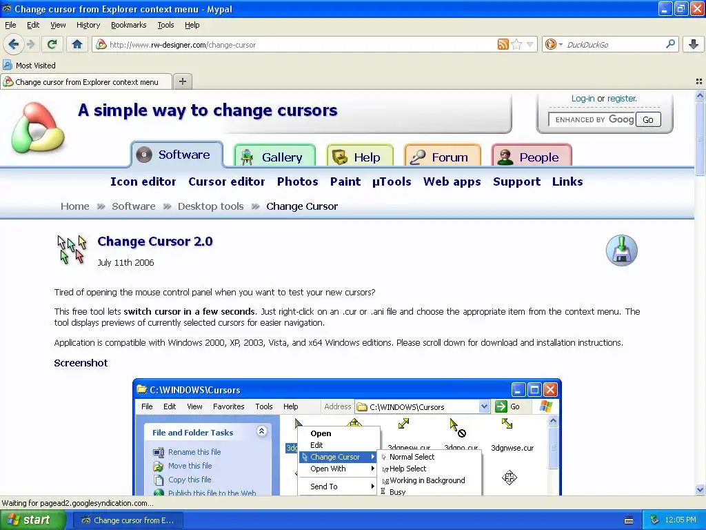The image size is (706, 530).
Task: Go to Home breadcrumb
Action: pyautogui.click(x=74, y=206)
